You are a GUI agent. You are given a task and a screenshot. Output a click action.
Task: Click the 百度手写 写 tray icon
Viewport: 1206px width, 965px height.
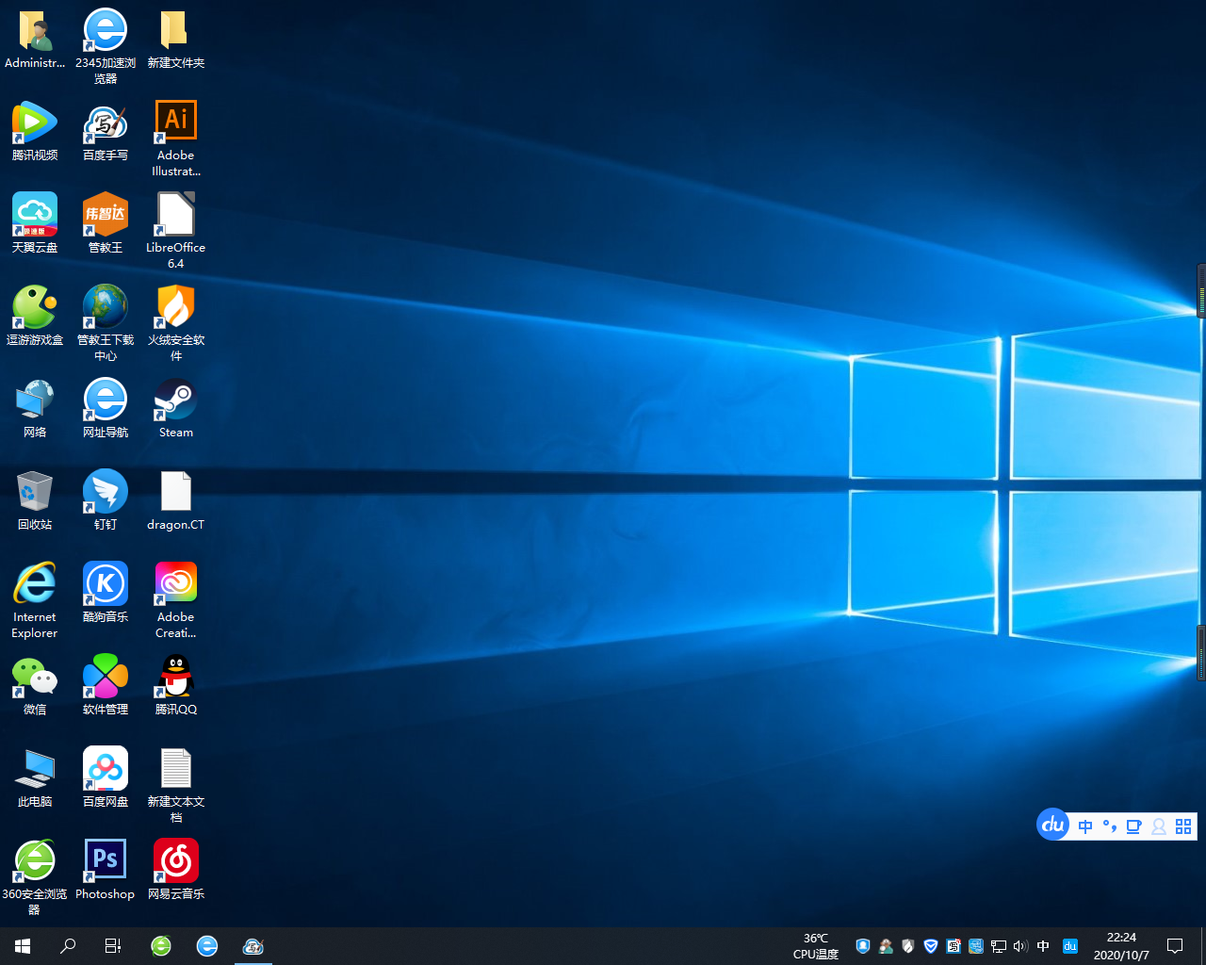pos(953,946)
